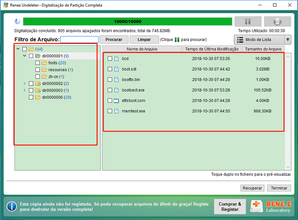
Task: Click the memtest.exe file icon
Action: [x=117, y=111]
